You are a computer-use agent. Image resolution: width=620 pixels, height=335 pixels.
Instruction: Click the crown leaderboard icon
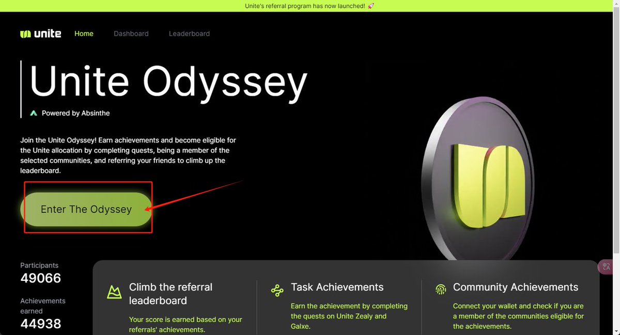(x=114, y=292)
